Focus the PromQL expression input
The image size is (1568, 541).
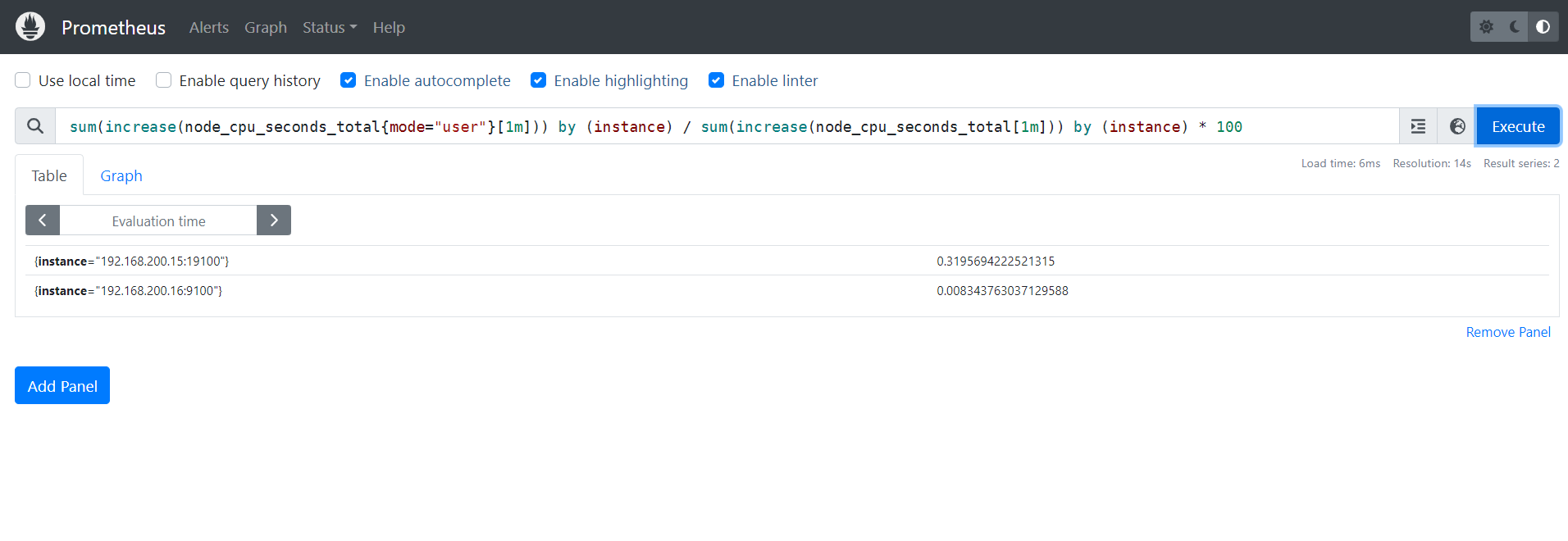727,126
